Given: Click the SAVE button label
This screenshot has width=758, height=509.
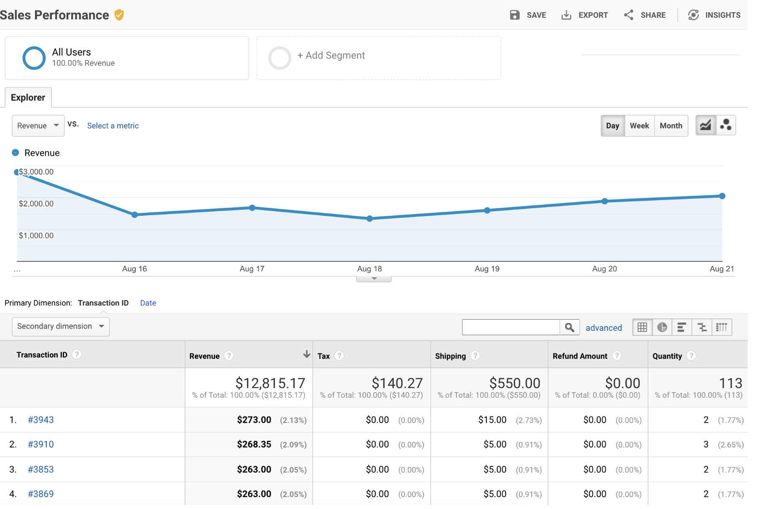Looking at the screenshot, I should coord(536,15).
